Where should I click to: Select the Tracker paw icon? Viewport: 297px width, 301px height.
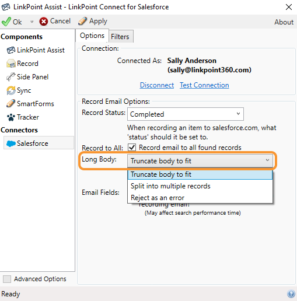pos(11,117)
